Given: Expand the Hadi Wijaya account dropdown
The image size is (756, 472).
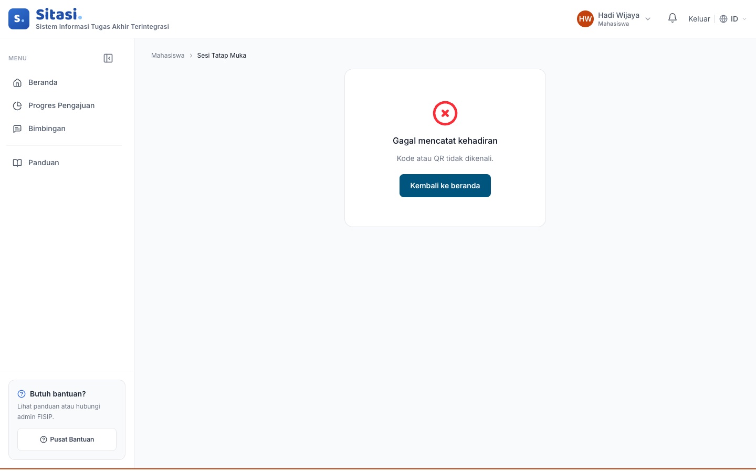Looking at the screenshot, I should [x=648, y=19].
